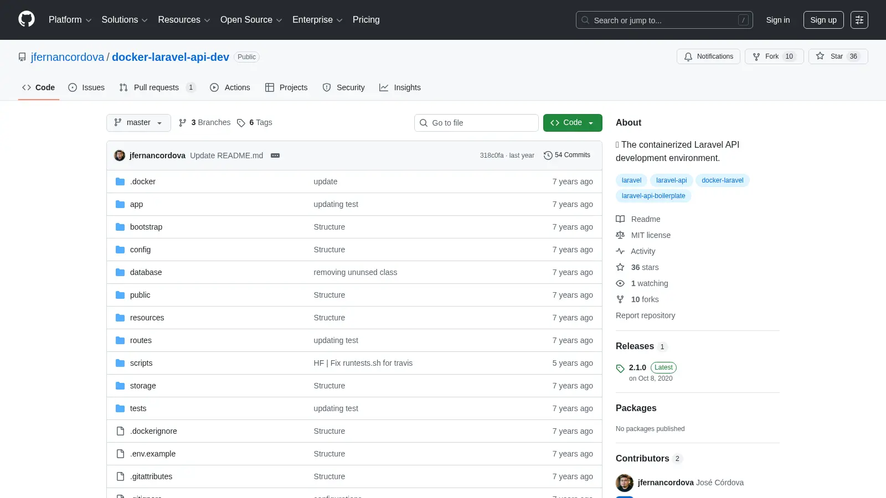Open the Pricing page
Viewport: 886px width, 498px height.
366,20
